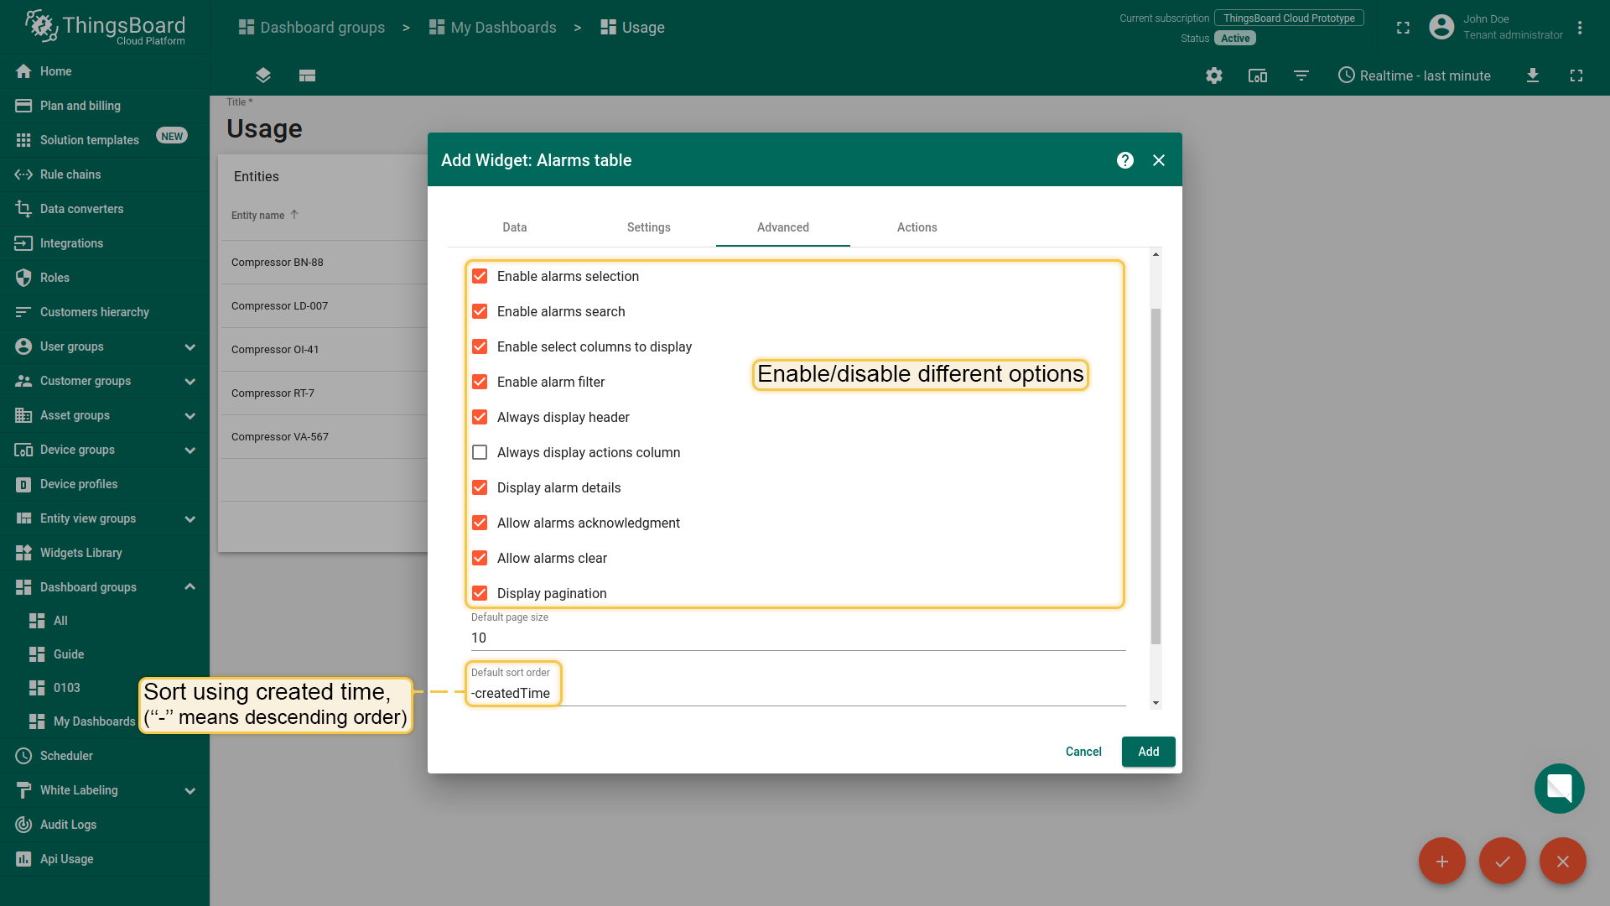1610x906 pixels.
Task: Expand the White Labeling menu
Action: point(190,790)
